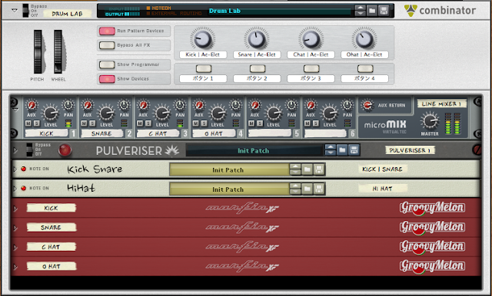Click the microMIX MASTER knob
Image resolution: width=492 pixels, height=296 pixels.
point(430,121)
